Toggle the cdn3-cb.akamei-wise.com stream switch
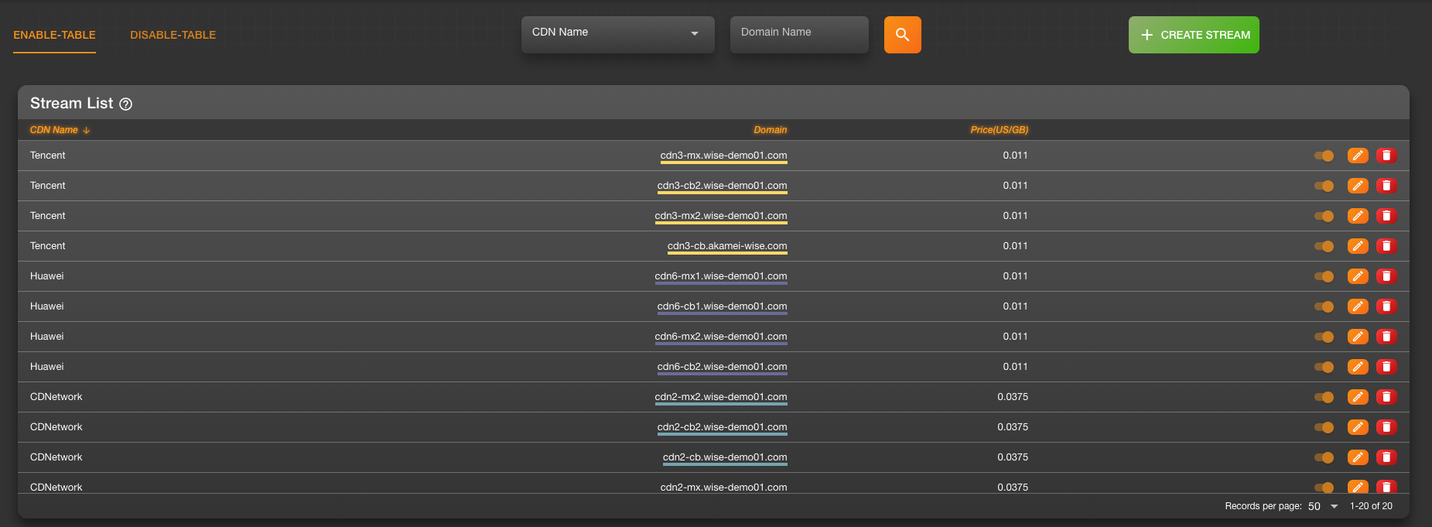This screenshot has width=1432, height=527. click(1324, 246)
